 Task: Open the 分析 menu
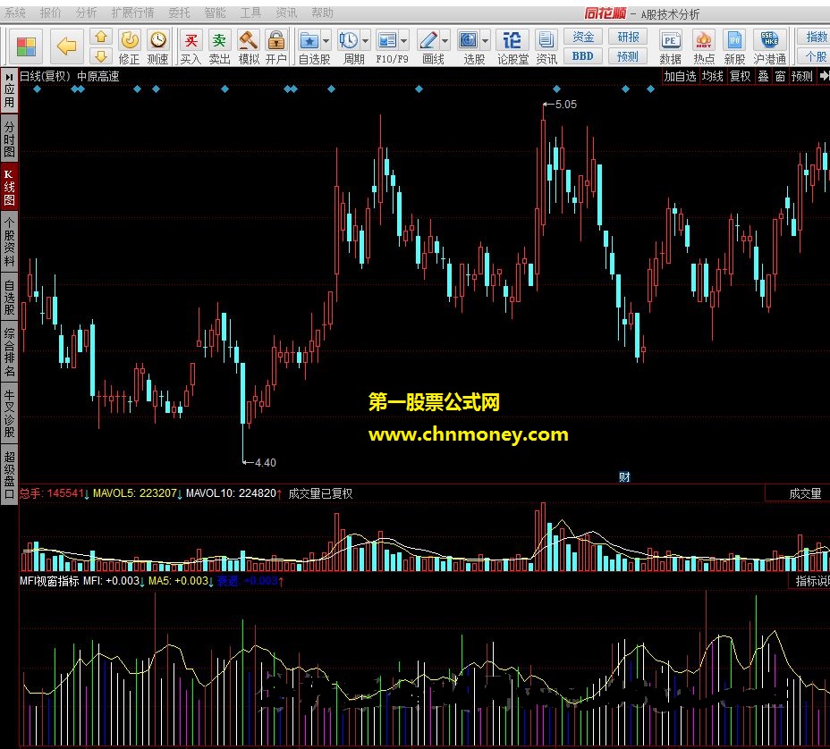86,13
